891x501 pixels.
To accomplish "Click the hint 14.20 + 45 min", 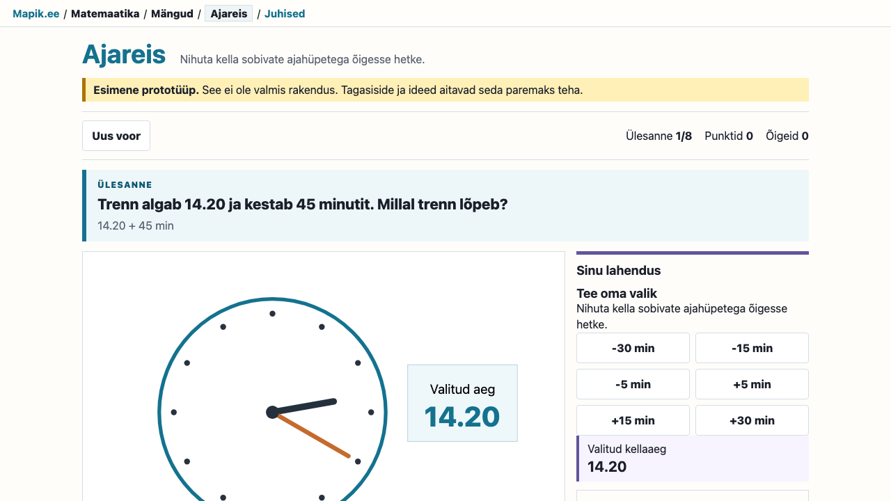I will [x=136, y=225].
